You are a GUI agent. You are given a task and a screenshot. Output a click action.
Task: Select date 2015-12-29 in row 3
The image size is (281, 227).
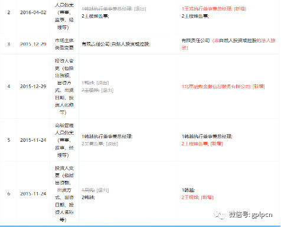coord(33,44)
